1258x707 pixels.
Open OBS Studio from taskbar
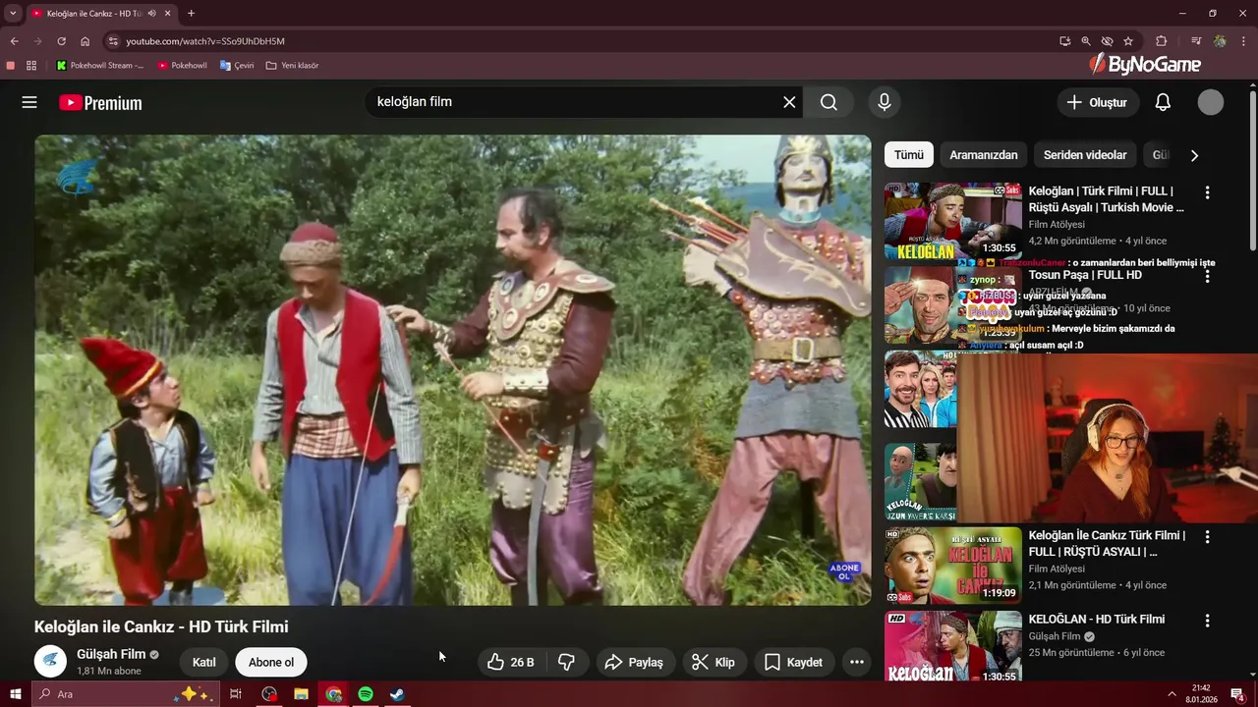click(x=269, y=694)
